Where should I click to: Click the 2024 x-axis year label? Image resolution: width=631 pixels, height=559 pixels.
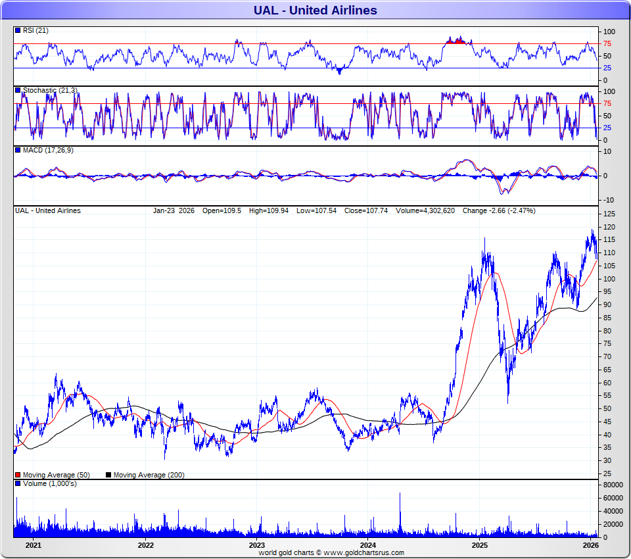368,545
